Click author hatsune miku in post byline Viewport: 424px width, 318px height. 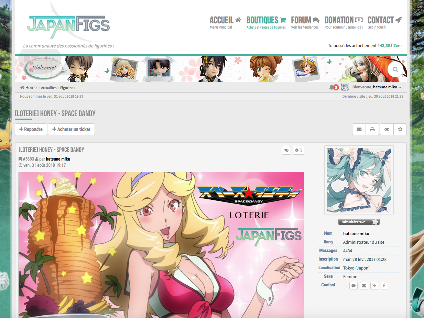(x=58, y=159)
